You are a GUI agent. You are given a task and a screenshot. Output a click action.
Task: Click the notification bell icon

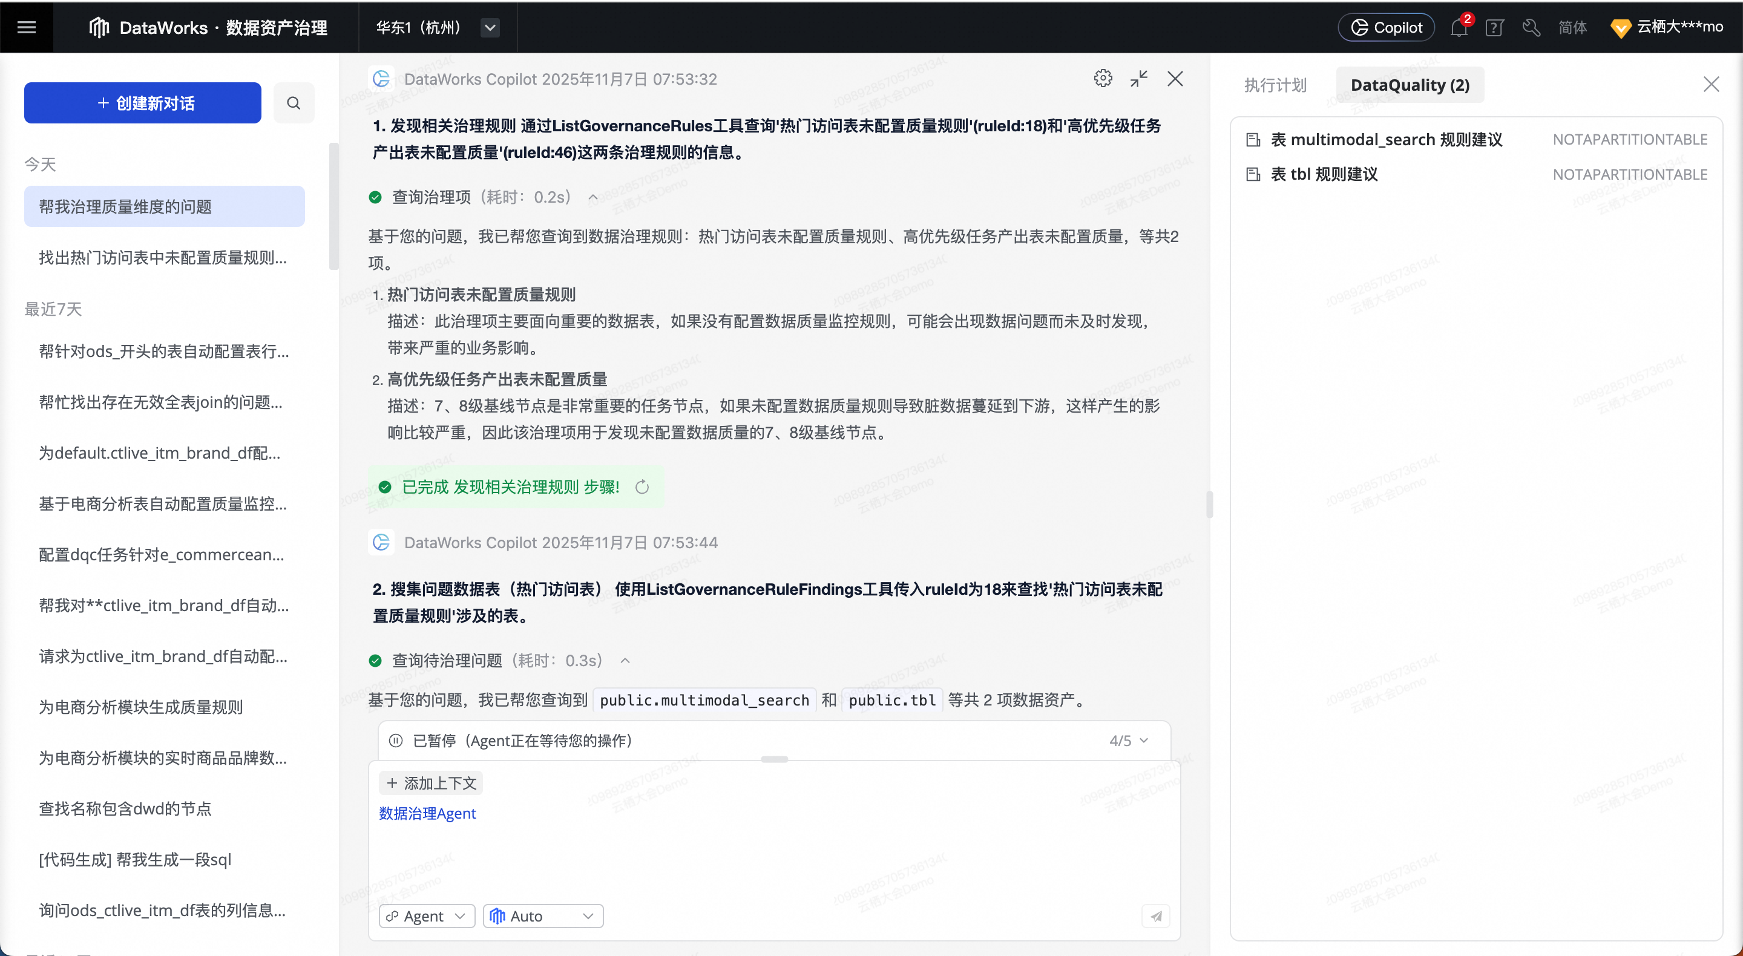point(1458,28)
